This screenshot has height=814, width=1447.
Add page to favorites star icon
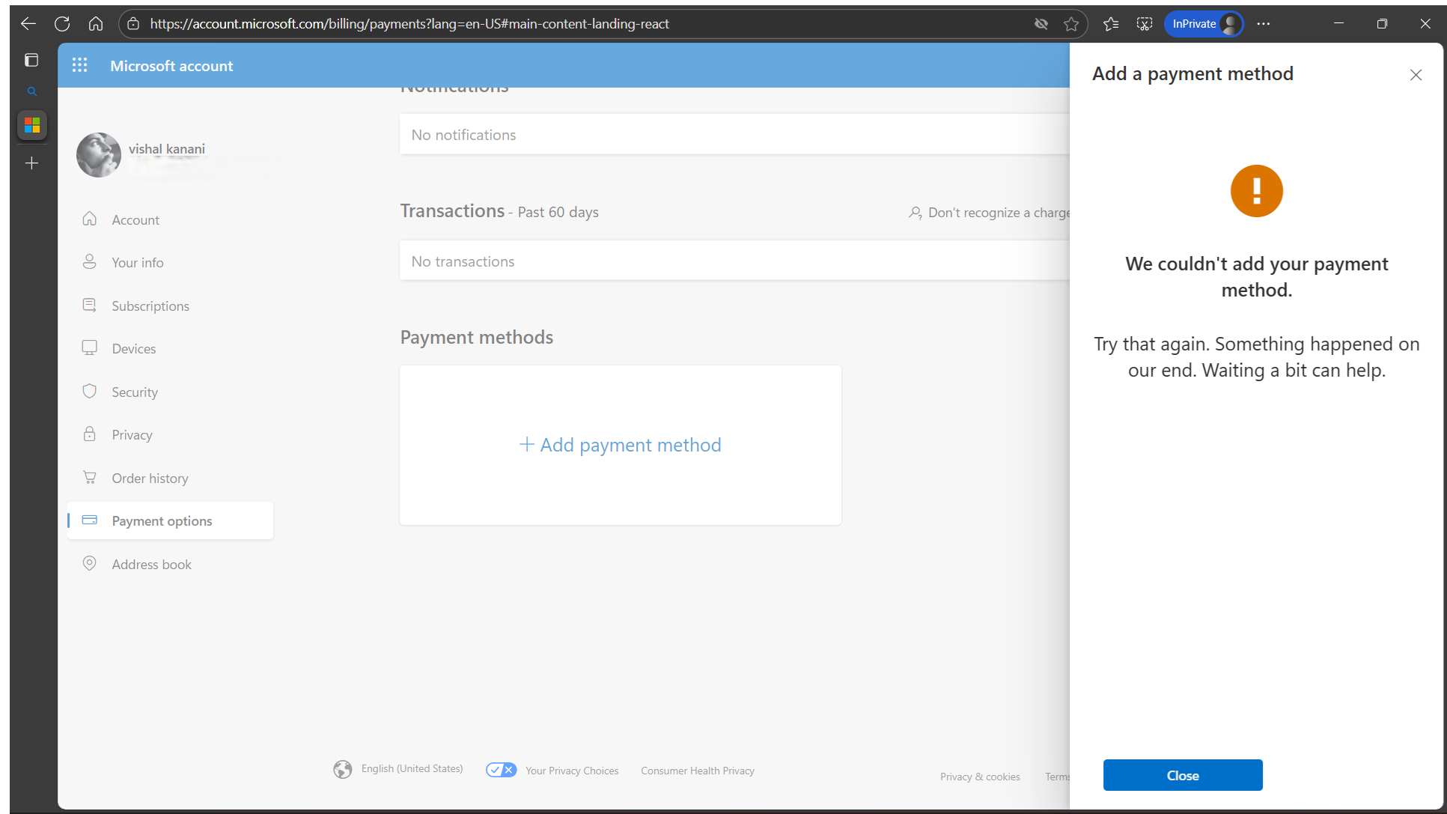coord(1071,24)
